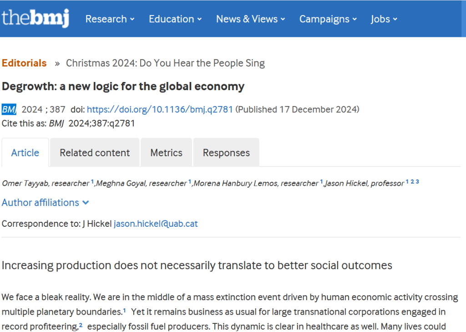Screen dimensions: 466x332
Task: Switch to the Related content tab
Action: pyautogui.click(x=95, y=153)
